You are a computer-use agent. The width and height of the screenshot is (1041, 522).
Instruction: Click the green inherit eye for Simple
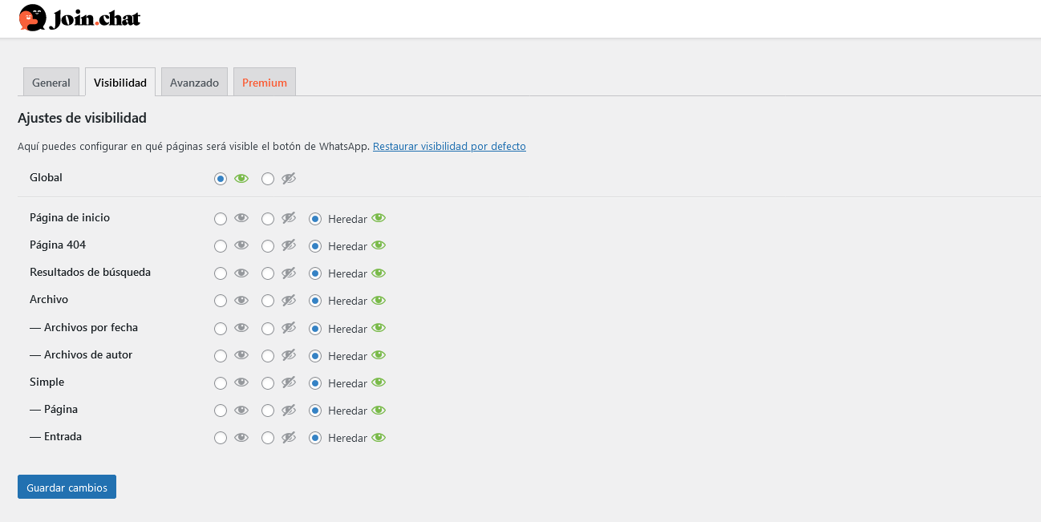click(x=379, y=382)
